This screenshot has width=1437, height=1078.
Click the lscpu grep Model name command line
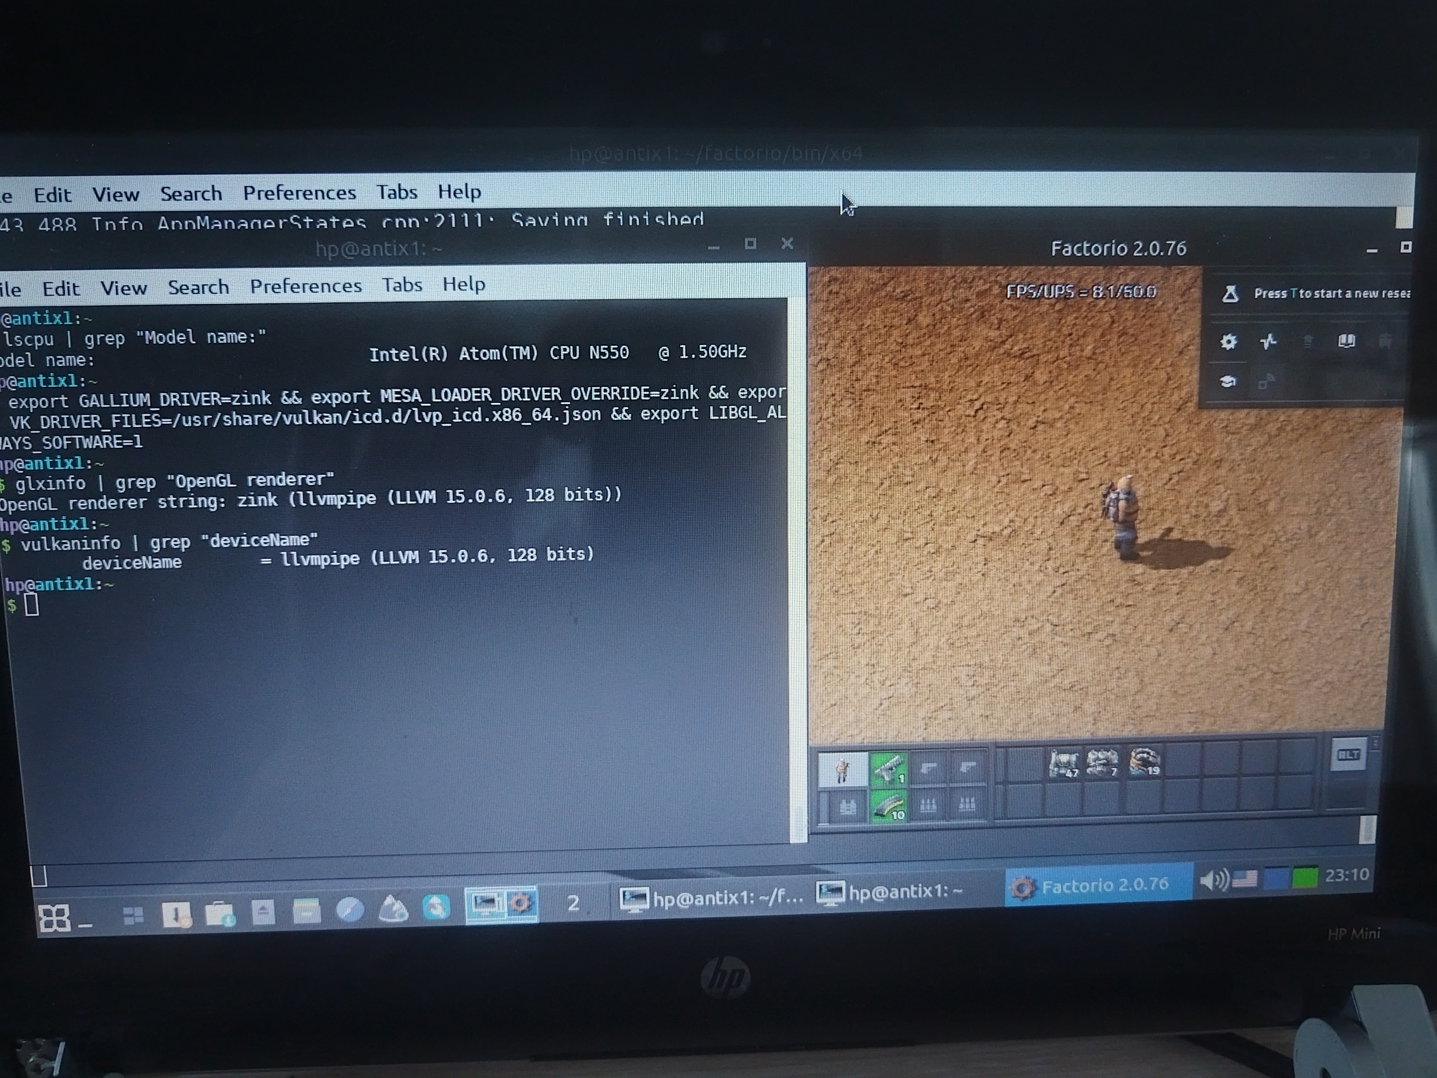134,338
